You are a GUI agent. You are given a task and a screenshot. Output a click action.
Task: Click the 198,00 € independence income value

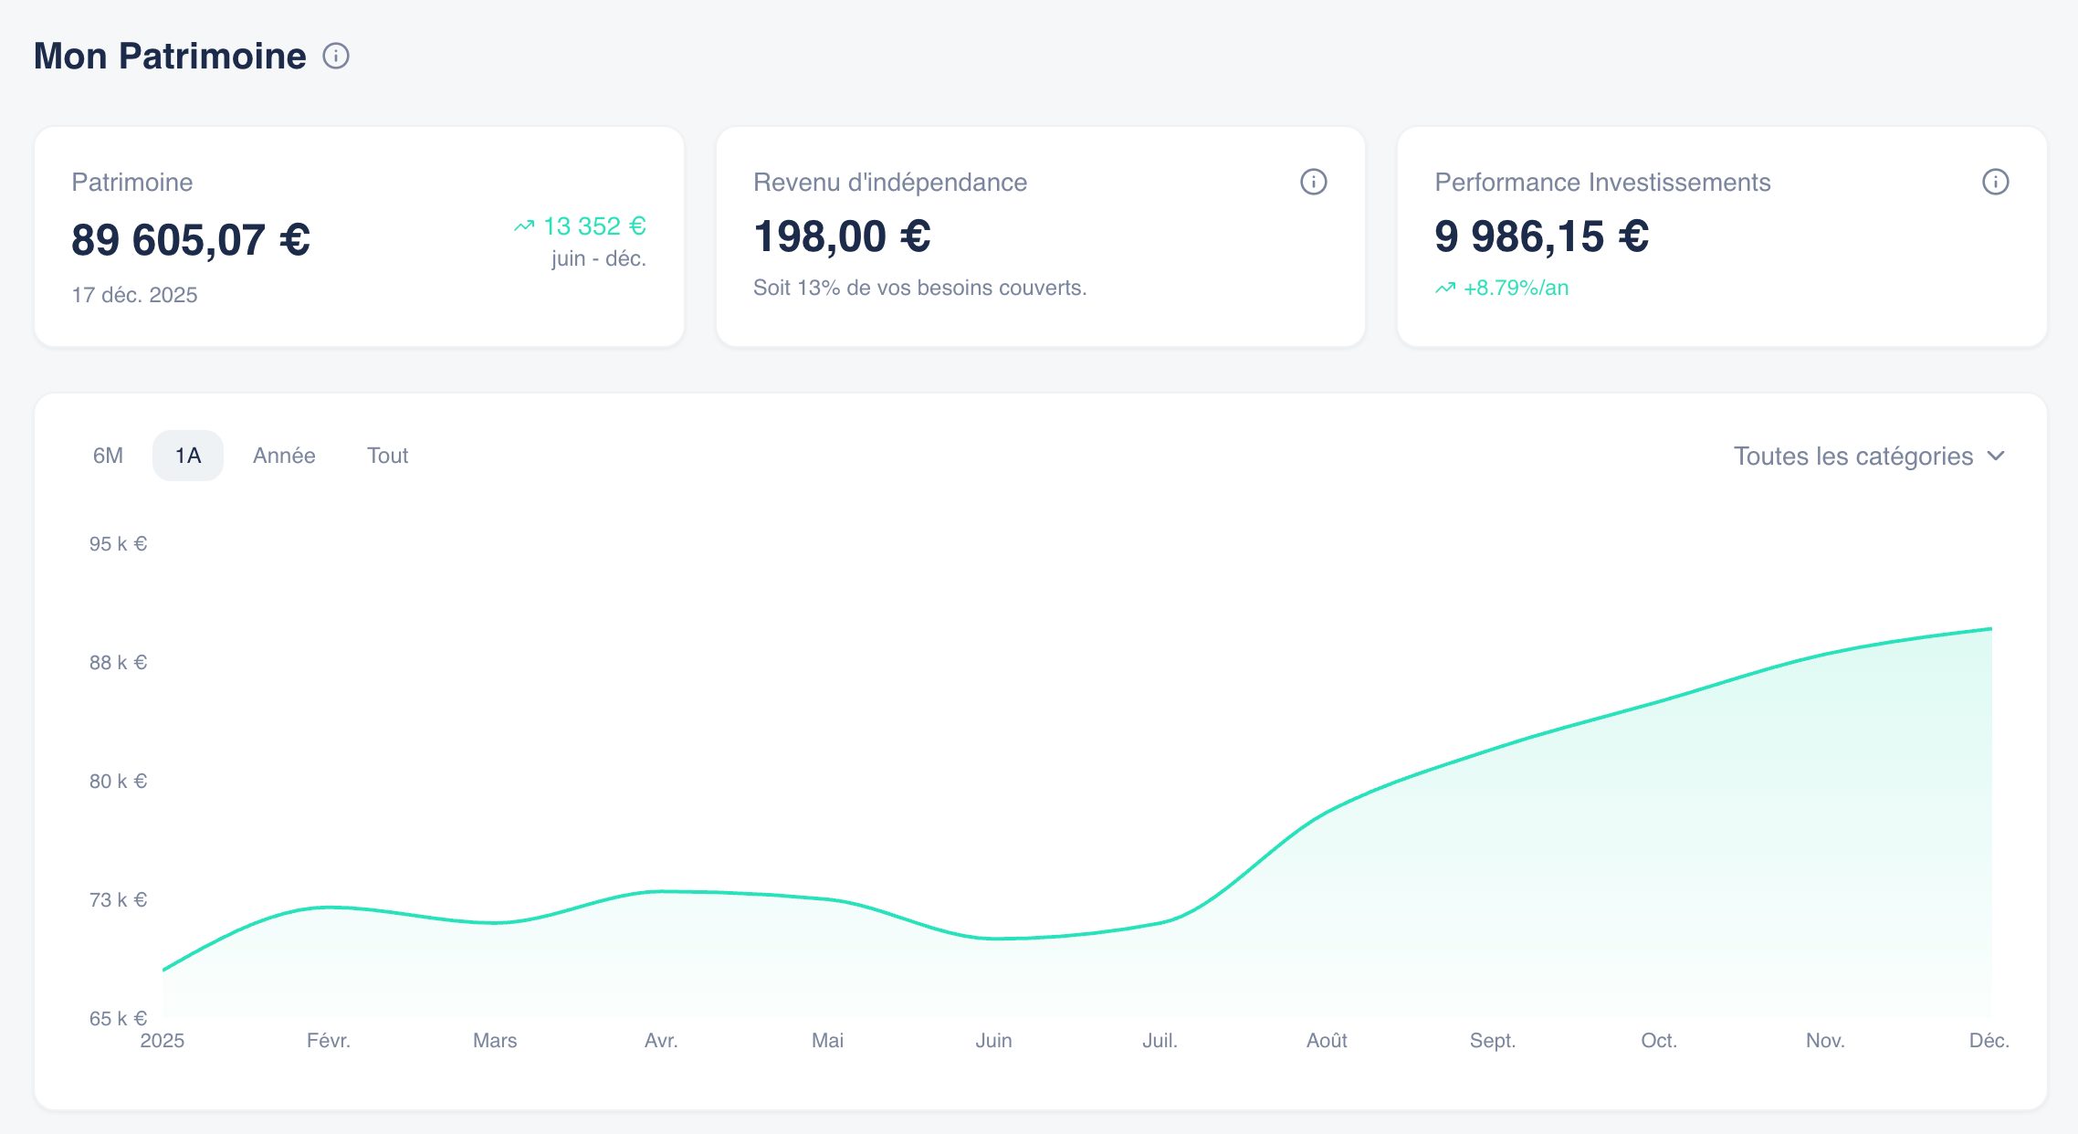click(842, 236)
